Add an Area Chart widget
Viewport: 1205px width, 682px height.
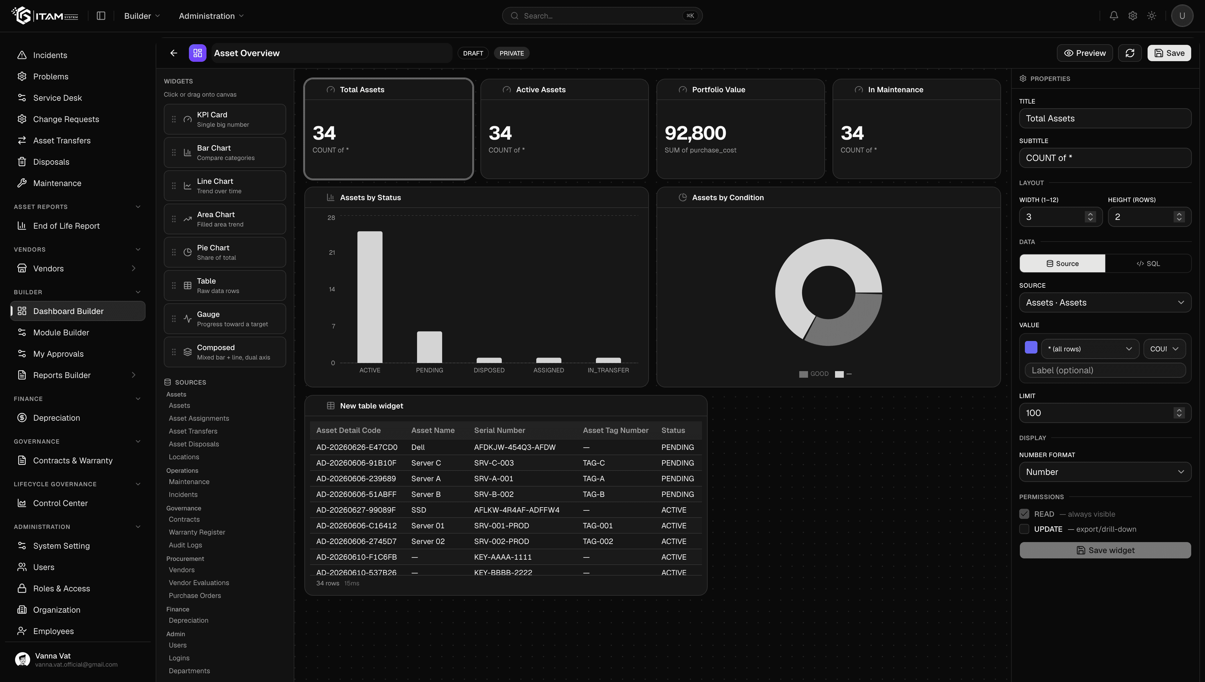coord(225,219)
